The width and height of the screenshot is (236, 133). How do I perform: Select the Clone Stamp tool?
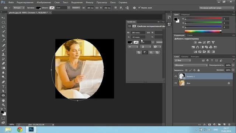point(3,54)
